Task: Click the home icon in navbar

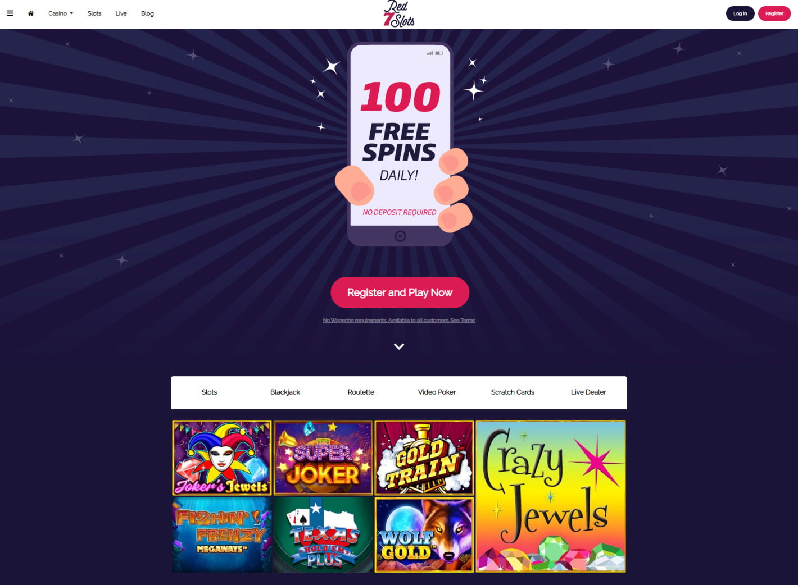Action: (31, 13)
